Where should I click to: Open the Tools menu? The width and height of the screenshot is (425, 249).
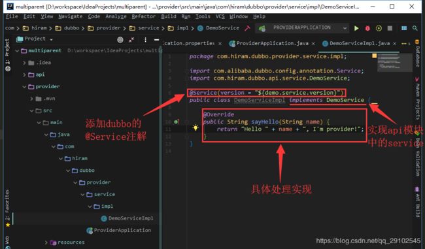point(203,16)
